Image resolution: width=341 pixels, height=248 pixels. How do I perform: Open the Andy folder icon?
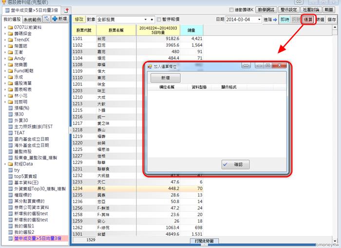click(x=10, y=59)
